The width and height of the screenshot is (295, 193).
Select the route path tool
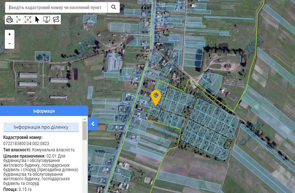(x=56, y=20)
